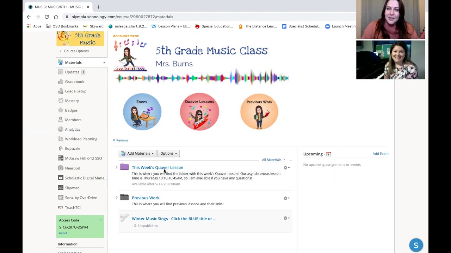Open the Specialist Schedule bookmark

pyautogui.click(x=301, y=26)
